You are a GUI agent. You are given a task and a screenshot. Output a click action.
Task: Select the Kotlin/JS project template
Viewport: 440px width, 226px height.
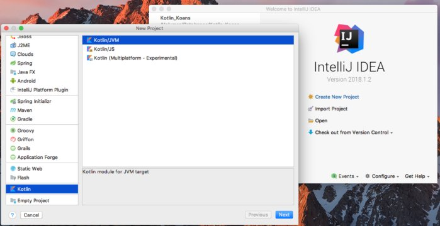pos(188,49)
